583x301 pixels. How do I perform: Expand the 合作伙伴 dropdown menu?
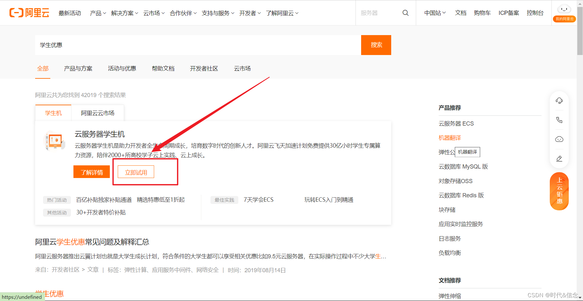[x=183, y=13]
